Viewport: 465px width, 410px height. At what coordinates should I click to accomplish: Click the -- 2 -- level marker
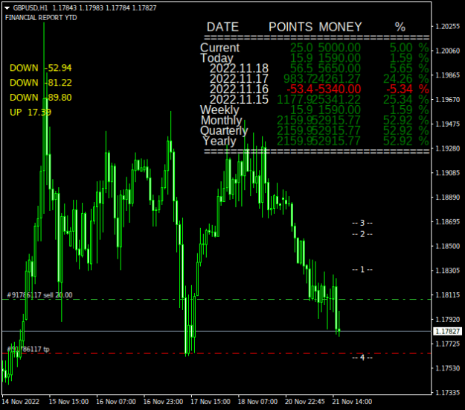pos(362,234)
